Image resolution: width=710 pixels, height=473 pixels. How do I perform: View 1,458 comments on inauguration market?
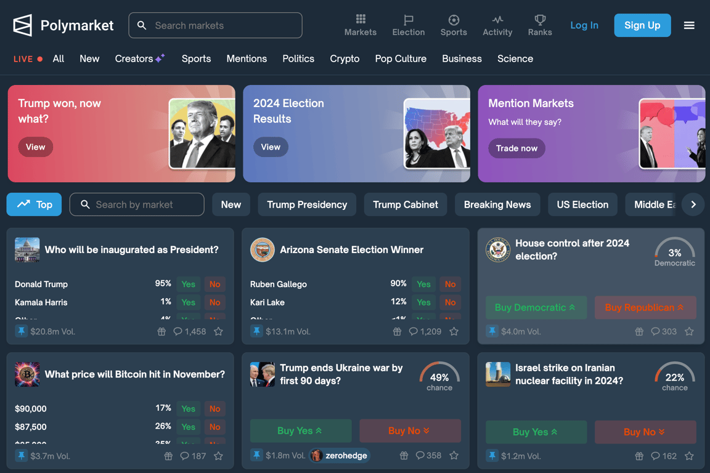[x=190, y=331]
